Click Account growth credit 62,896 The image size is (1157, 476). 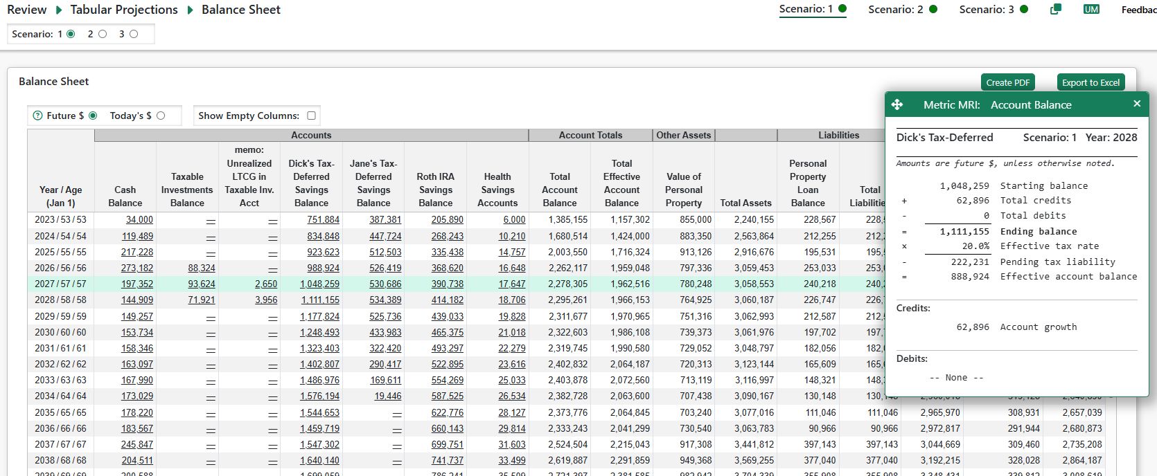coord(973,327)
